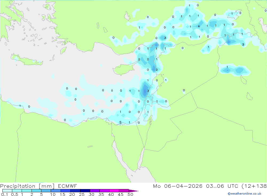Click the precipitation value '4' on the map
Image resolution: width=267 pixels, height=196 pixels.
point(199,26)
